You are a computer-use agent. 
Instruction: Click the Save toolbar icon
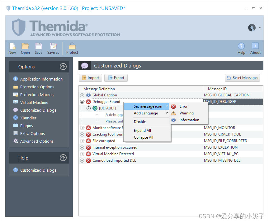point(39,49)
